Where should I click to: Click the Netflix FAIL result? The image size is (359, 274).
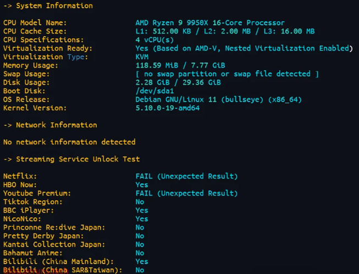click(x=186, y=176)
